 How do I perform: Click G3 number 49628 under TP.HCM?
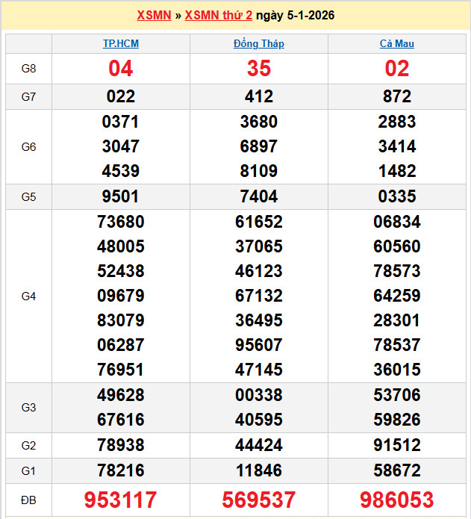(121, 395)
